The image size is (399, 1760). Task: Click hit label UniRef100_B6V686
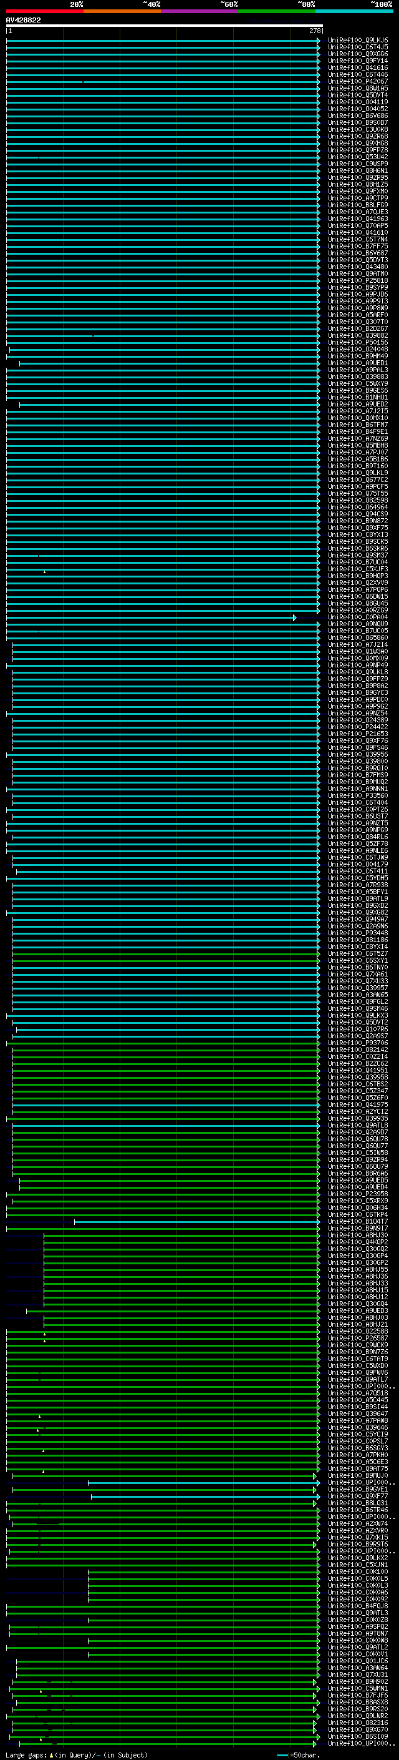[357, 116]
